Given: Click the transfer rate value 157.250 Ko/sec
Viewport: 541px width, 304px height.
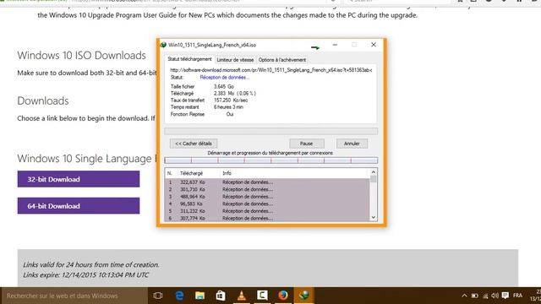Looking at the screenshot, I should click(x=231, y=100).
